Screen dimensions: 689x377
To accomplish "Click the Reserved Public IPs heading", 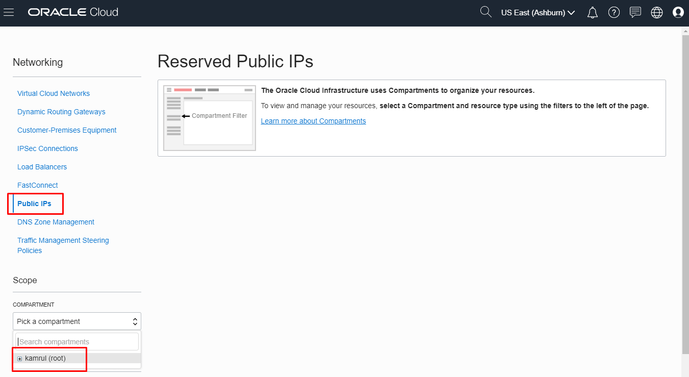I will (235, 62).
